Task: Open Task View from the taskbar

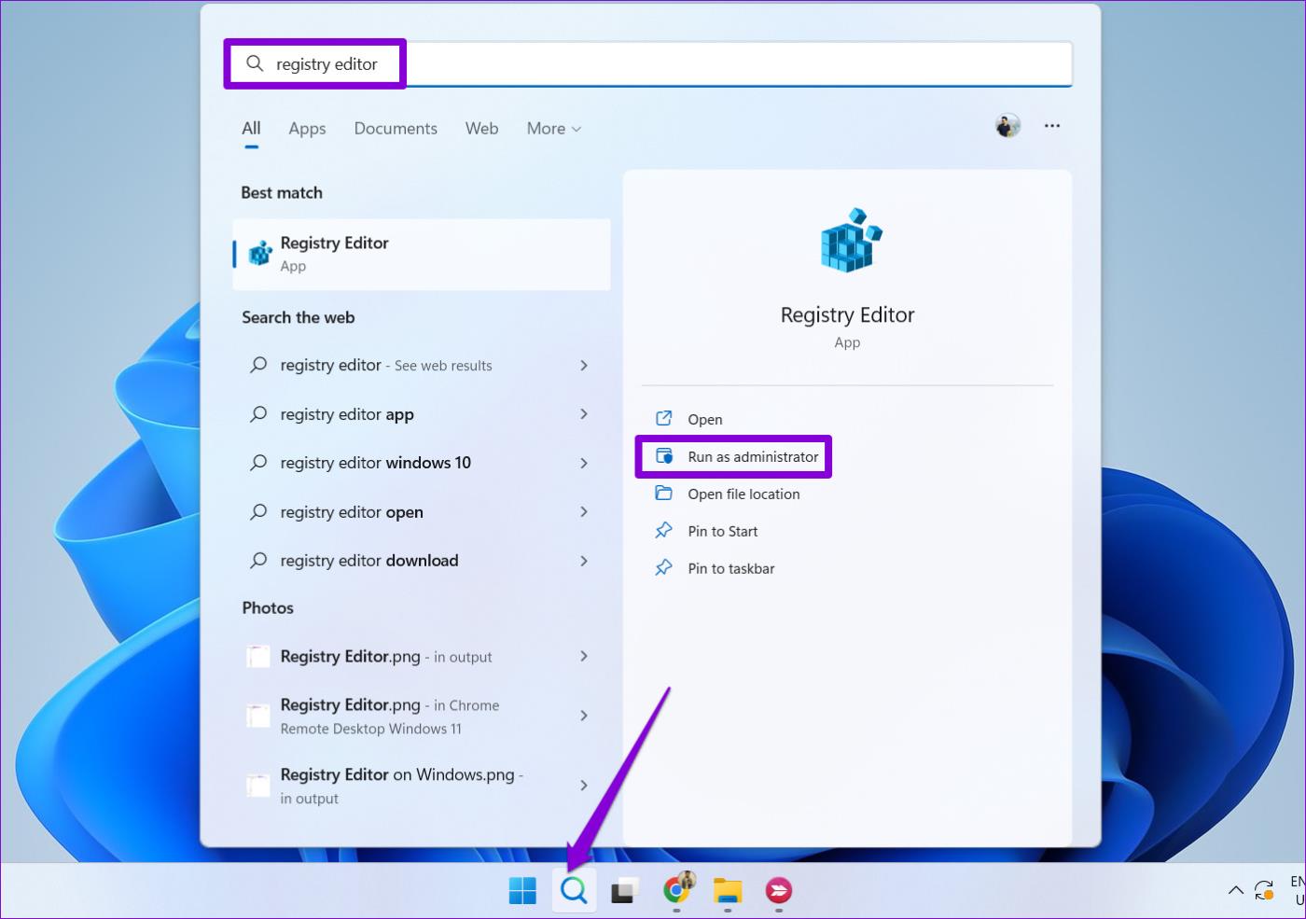Action: coord(623,890)
